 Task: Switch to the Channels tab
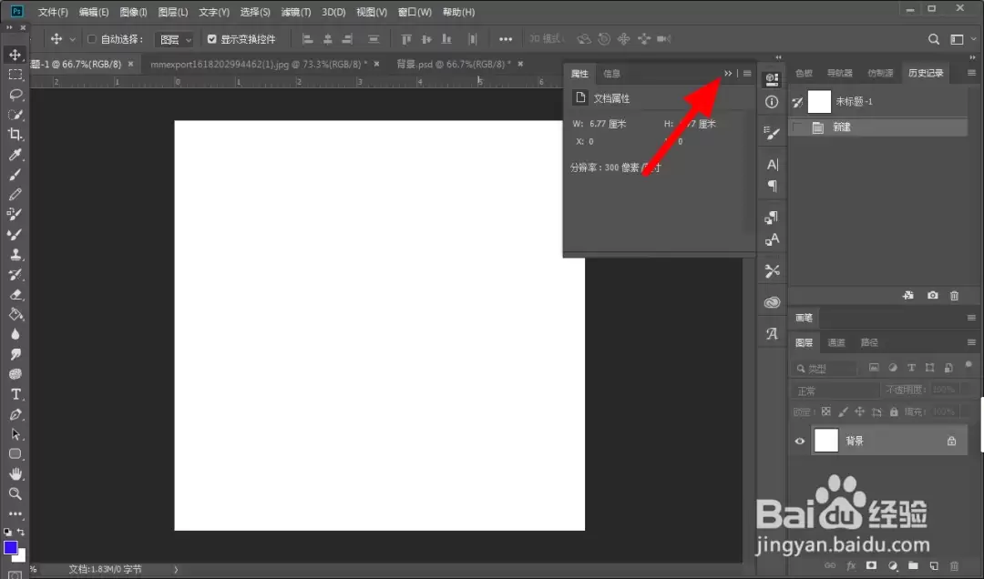[x=835, y=342]
